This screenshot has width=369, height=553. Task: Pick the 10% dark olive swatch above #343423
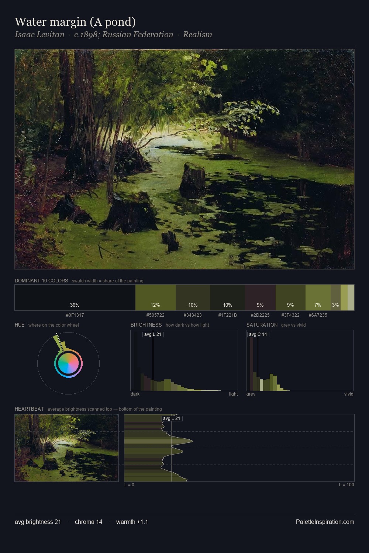point(193,298)
